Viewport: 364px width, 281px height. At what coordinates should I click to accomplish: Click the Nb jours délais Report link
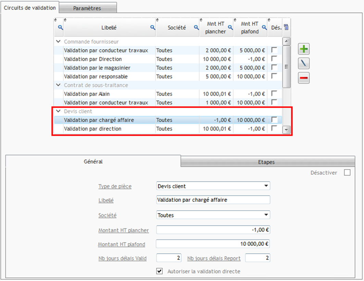click(213, 258)
